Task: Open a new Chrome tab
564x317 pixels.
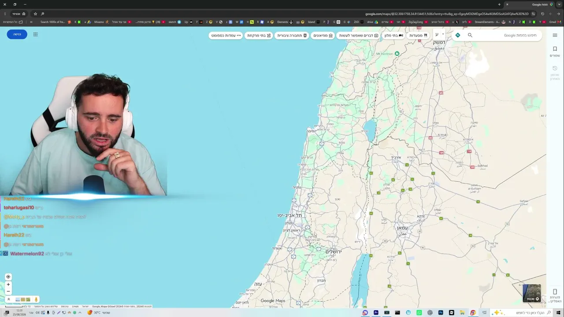Action: point(499,4)
